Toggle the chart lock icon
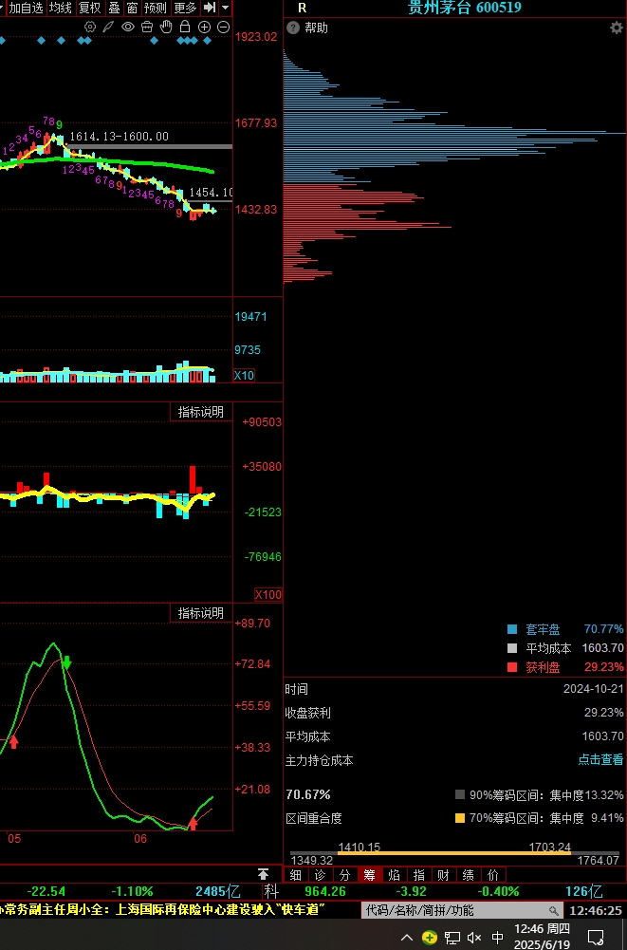 pyautogui.click(x=185, y=27)
